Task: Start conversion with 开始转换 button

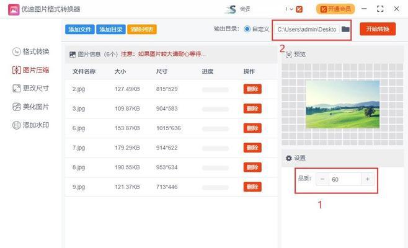Action: click(378, 29)
